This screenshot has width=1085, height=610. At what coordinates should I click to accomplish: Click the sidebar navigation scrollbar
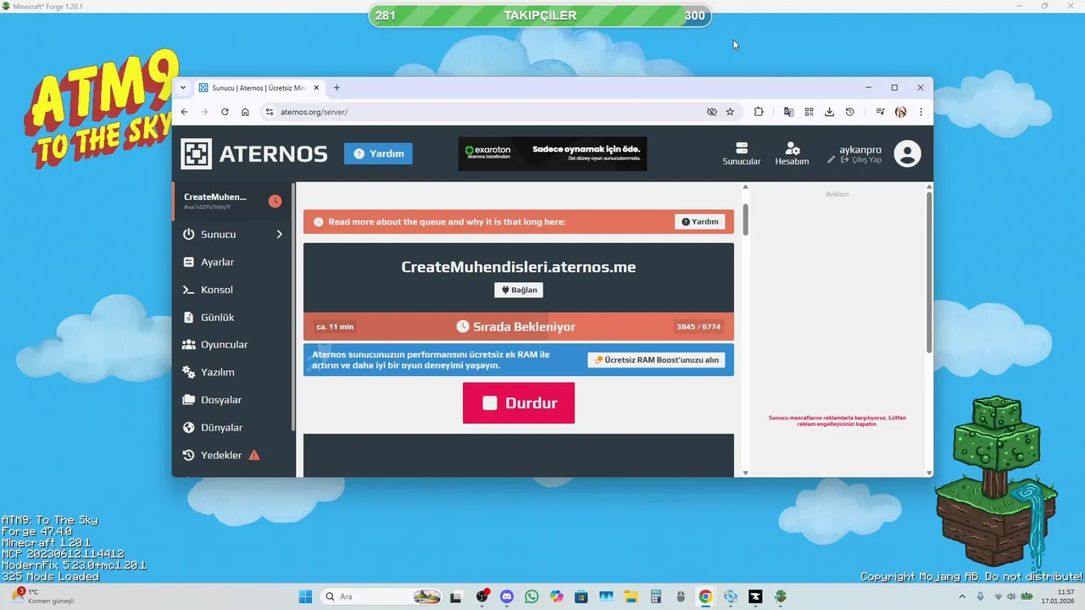tap(293, 307)
